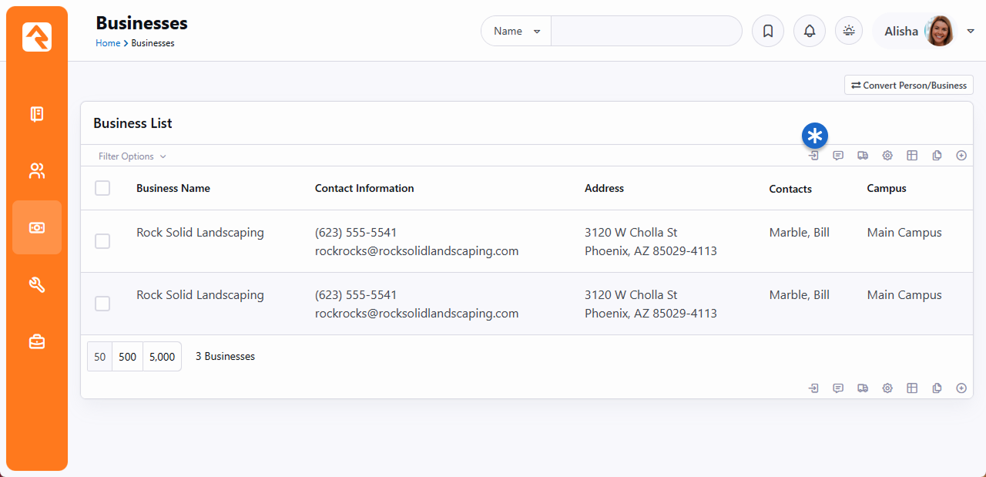This screenshot has height=477, width=986.
Task: Open the briefcase icon in the sidebar
Action: [37, 341]
